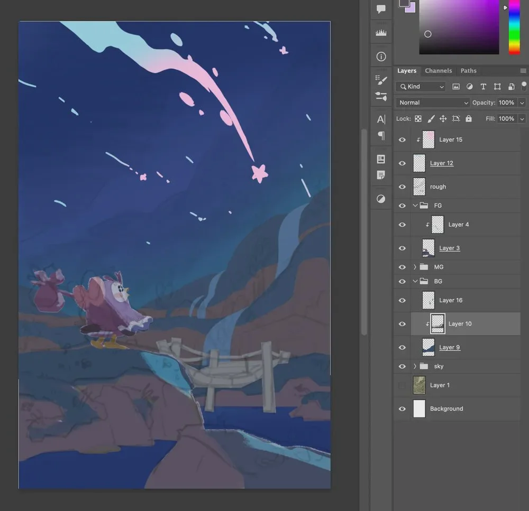The width and height of the screenshot is (529, 511).
Task: Hide Layer 10 with its eye icon
Action: point(402,324)
